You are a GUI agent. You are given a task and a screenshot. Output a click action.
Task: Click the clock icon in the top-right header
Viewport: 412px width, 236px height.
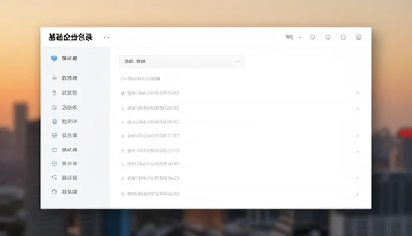343,37
